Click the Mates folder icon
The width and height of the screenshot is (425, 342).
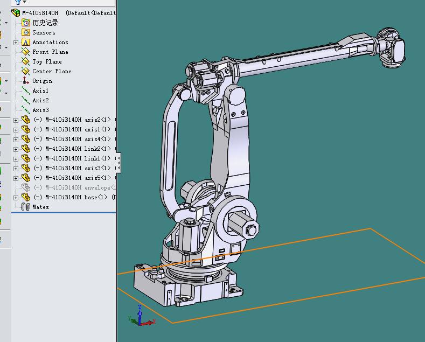point(25,207)
